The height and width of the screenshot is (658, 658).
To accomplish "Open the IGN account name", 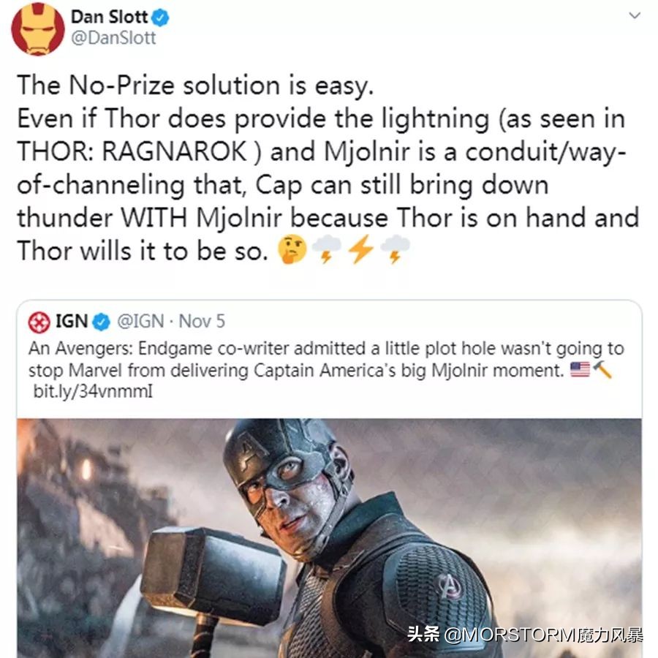I will pyautogui.click(x=72, y=322).
